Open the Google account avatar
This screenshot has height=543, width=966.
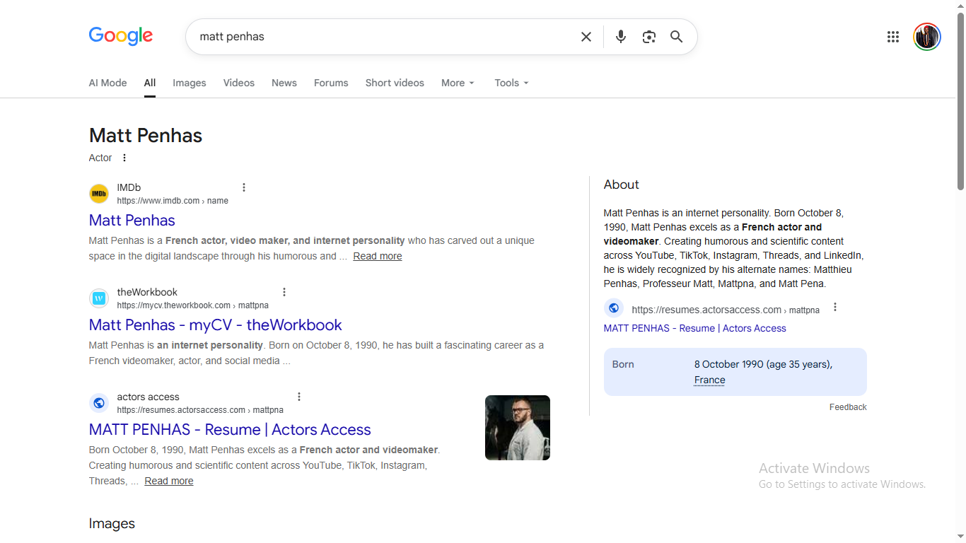click(927, 37)
